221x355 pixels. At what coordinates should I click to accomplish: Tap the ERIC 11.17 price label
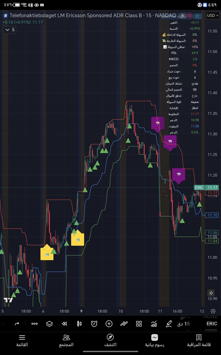206,188
